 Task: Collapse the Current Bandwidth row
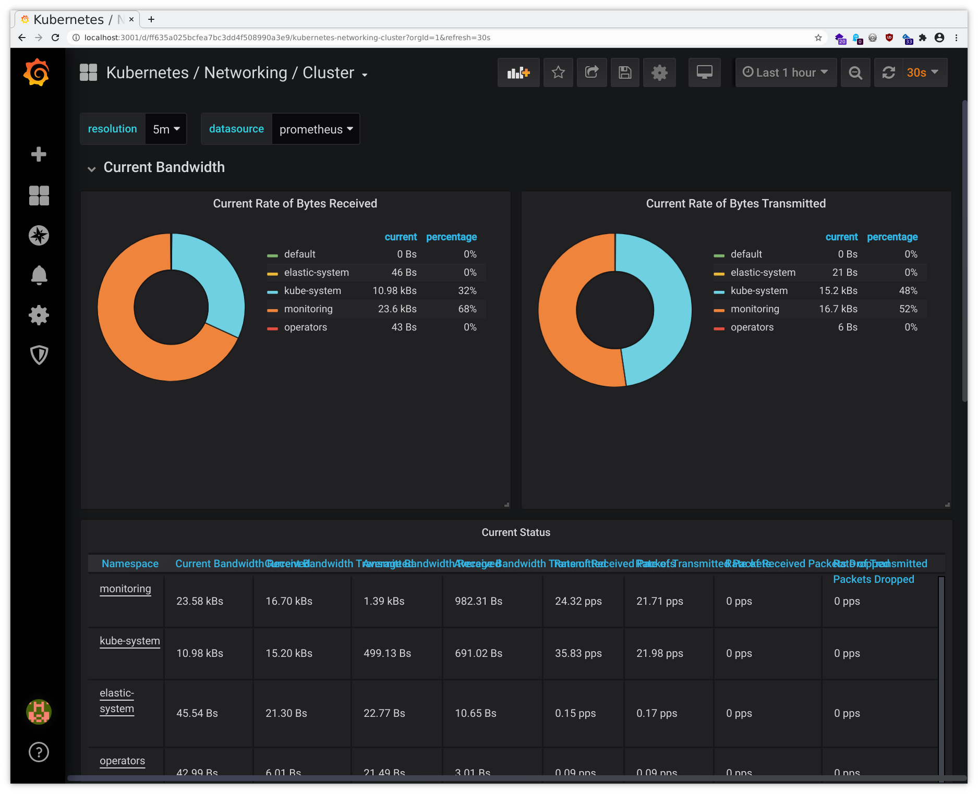click(x=164, y=167)
